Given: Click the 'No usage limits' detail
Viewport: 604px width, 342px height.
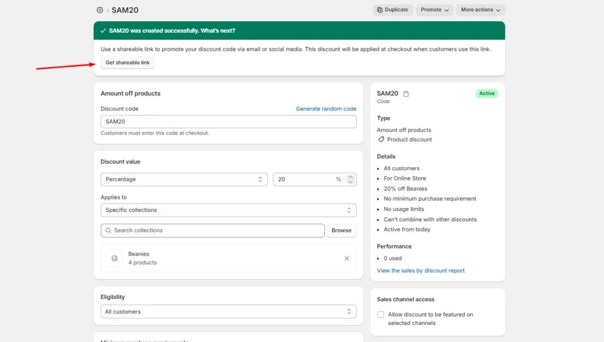Looking at the screenshot, I should [x=403, y=209].
